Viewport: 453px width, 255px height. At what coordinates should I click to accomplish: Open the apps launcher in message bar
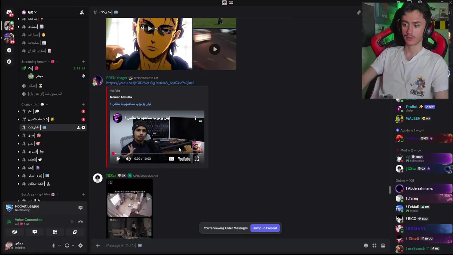374,245
